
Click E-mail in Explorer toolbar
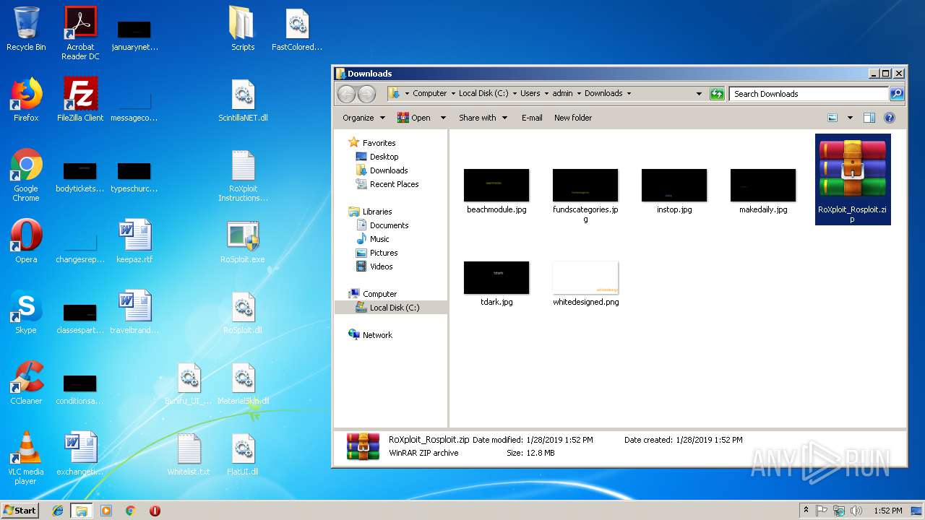pos(532,118)
